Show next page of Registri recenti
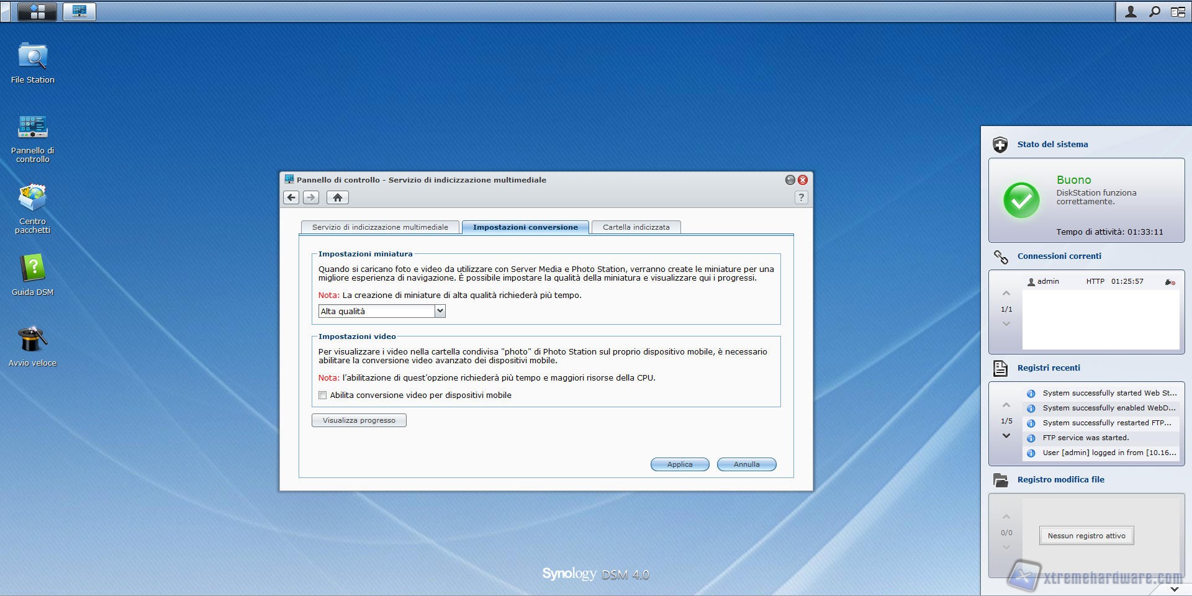Screen dimensions: 1192x596 [1006, 436]
